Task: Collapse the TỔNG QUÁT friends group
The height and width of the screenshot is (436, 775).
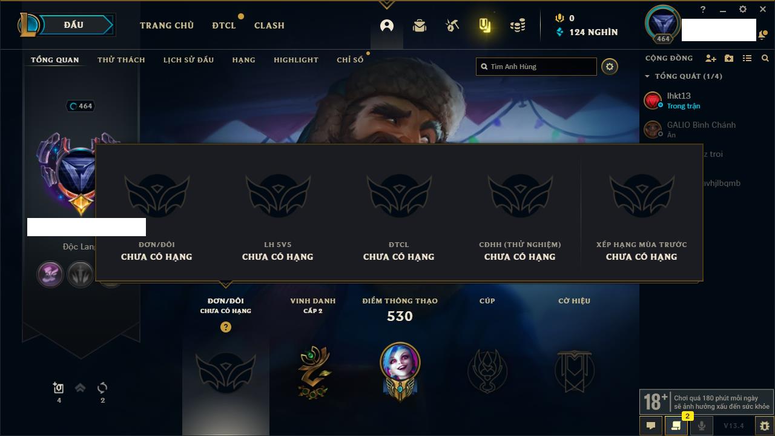Action: pos(647,76)
